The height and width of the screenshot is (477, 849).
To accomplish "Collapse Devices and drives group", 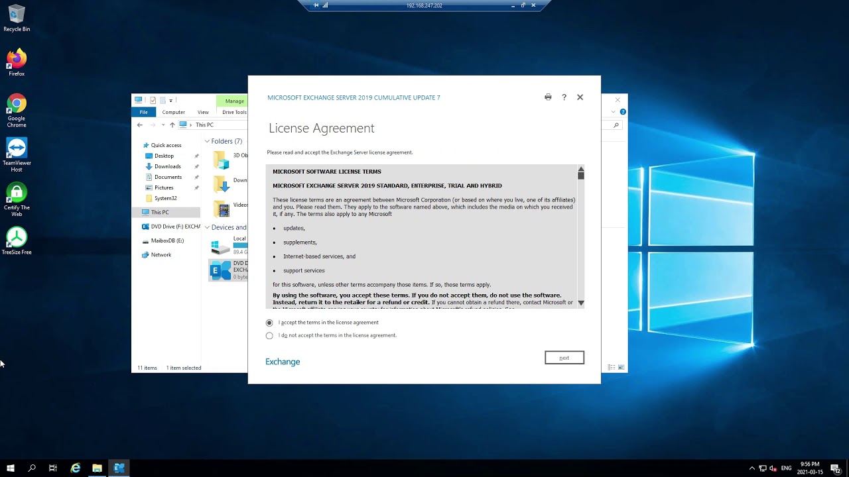I will coord(207,227).
